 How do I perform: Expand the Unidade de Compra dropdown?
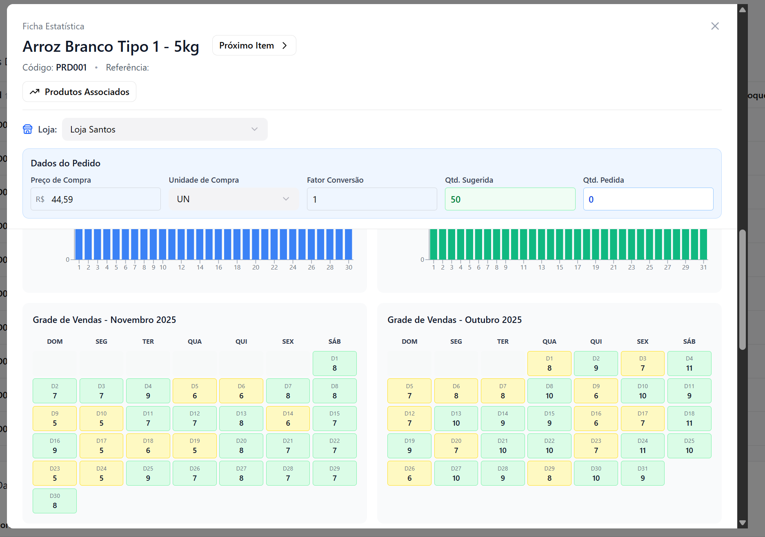pos(234,199)
